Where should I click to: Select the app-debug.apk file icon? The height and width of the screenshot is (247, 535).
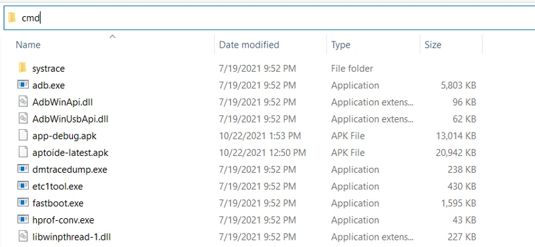(x=23, y=136)
